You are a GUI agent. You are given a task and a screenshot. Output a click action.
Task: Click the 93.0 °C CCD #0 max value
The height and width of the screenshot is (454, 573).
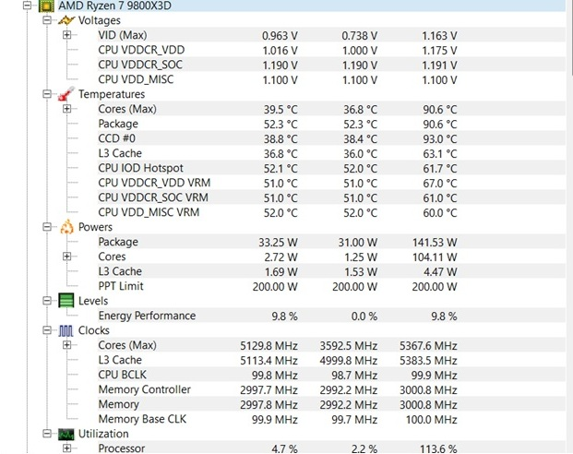pos(440,139)
